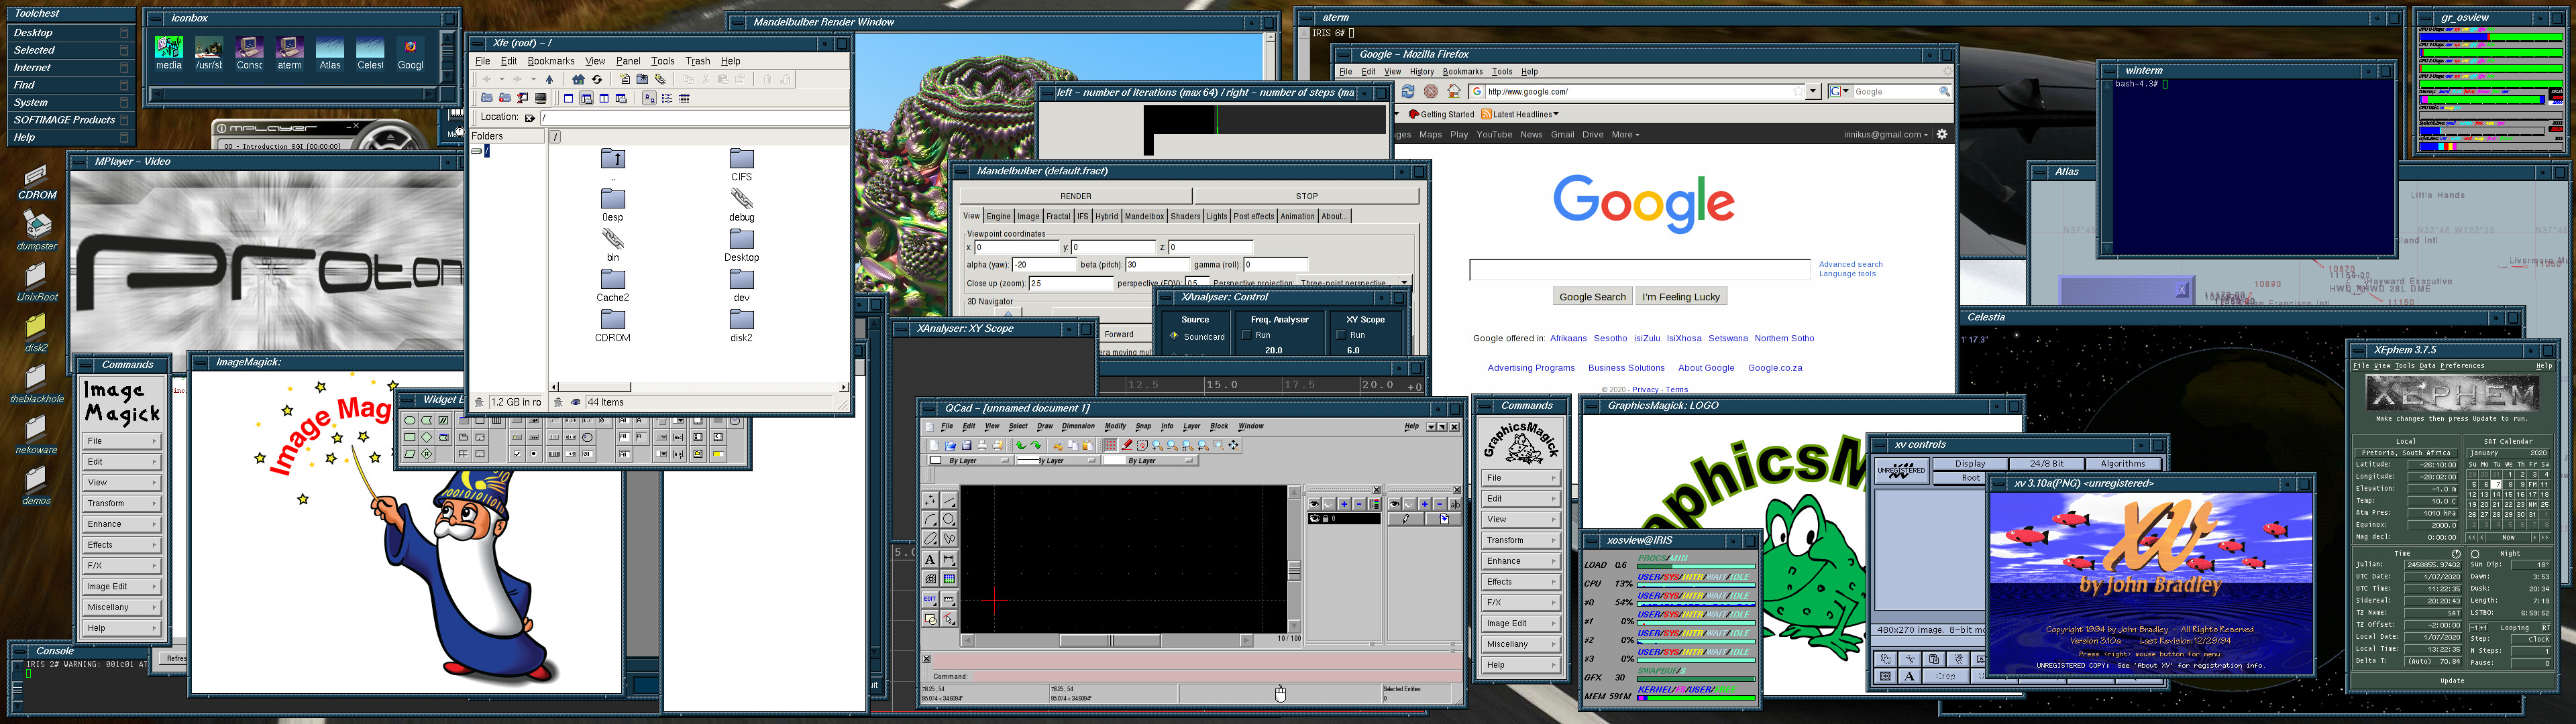This screenshot has width=2576, height=724.
Task: Expand ImageMagick Transform command menu
Action: tap(120, 503)
